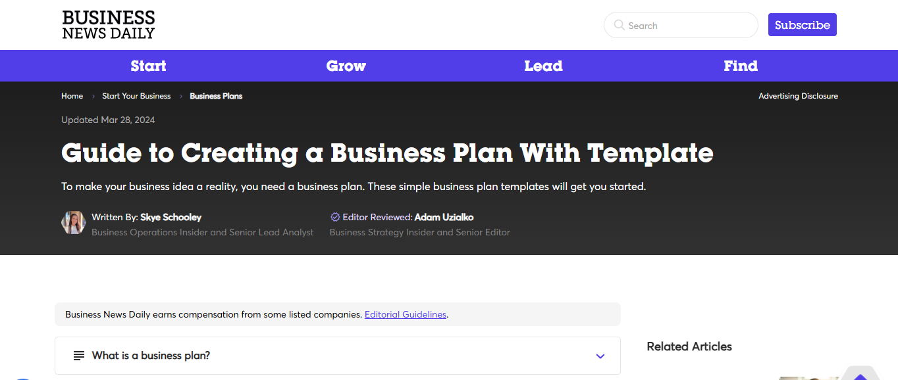Open the Editorial Guidelines link
The height and width of the screenshot is (380, 898).
click(405, 314)
